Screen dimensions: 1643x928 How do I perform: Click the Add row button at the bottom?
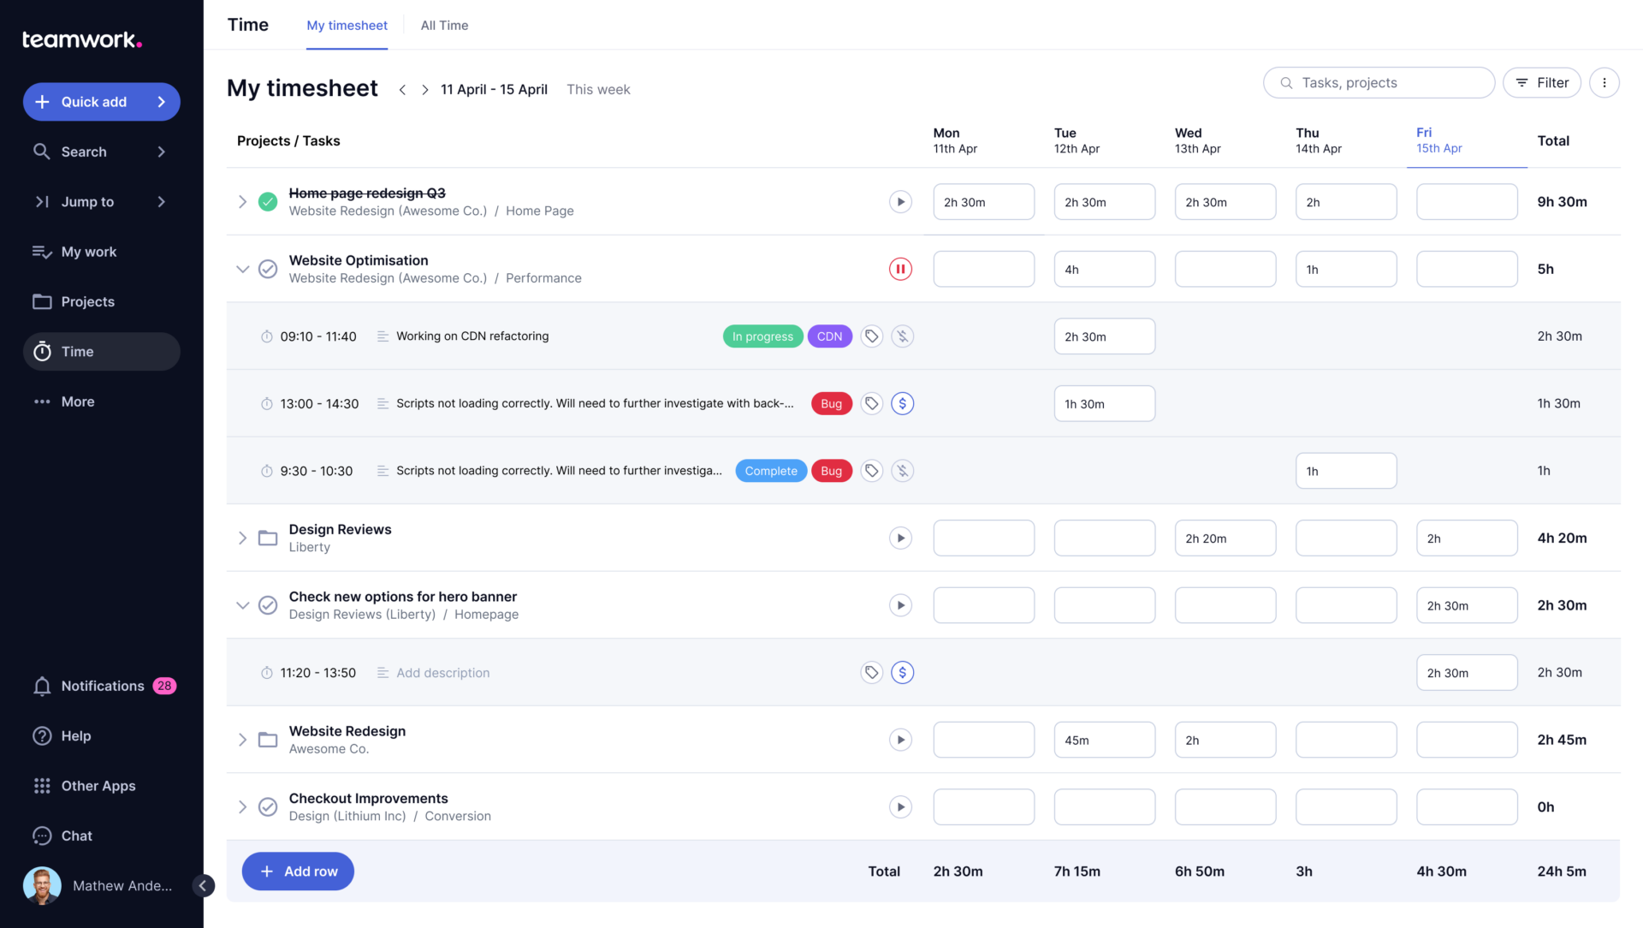[297, 871]
